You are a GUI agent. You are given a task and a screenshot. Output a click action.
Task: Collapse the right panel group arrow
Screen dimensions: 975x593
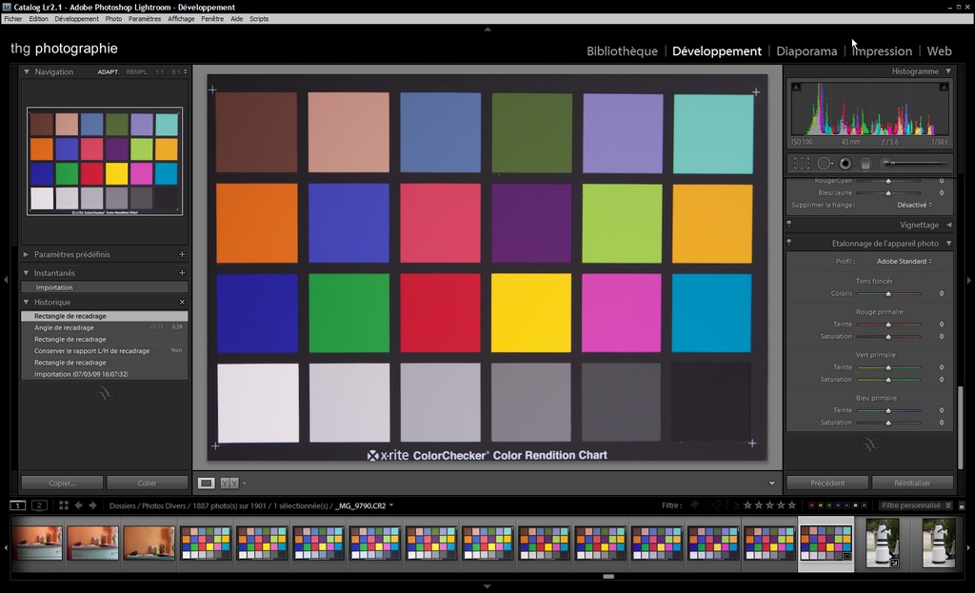click(968, 280)
